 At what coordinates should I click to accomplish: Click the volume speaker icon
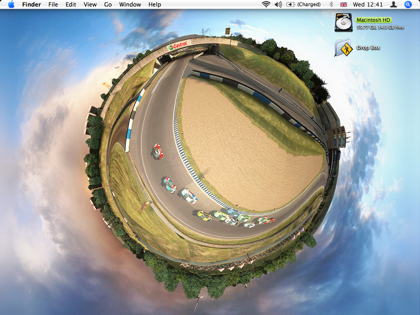pos(278,4)
